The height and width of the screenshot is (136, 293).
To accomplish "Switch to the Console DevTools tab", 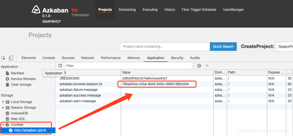I will click(x=49, y=58).
